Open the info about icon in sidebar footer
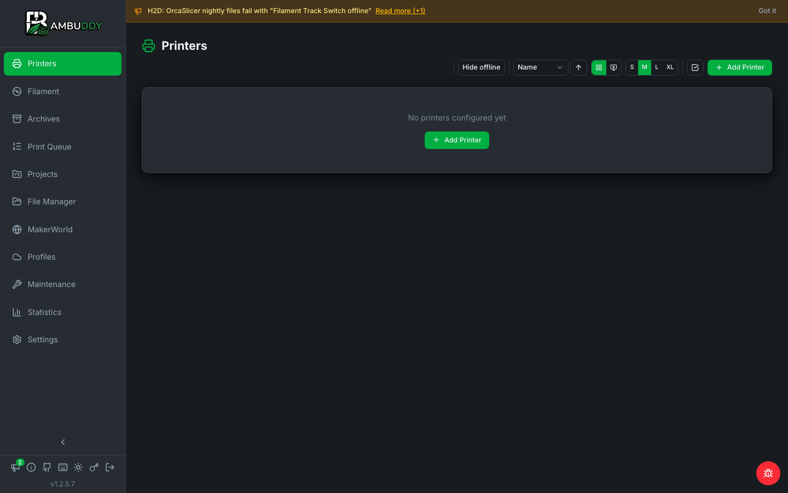This screenshot has width=788, height=493. [x=31, y=467]
